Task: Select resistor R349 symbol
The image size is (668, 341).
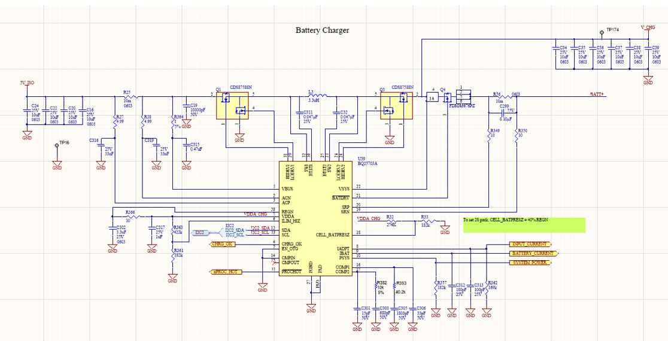Action: pyautogui.click(x=489, y=136)
